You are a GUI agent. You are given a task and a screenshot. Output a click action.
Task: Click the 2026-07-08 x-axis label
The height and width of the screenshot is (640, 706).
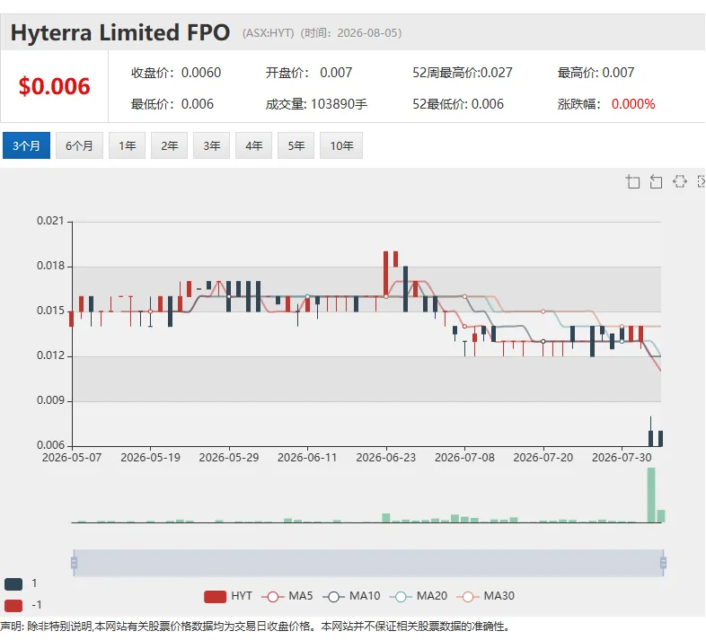click(464, 458)
